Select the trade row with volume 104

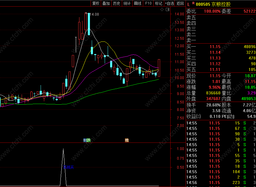click(x=221, y=172)
